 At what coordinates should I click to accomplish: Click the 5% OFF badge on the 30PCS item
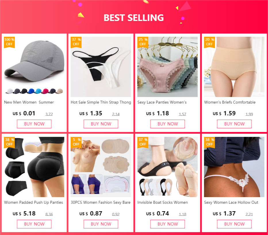click(76, 142)
